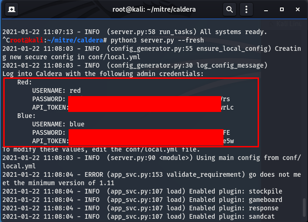Click the window title 'root@kali: ~/mitre/caldera'
Screen dimensions: 308x222
[x=154, y=9]
